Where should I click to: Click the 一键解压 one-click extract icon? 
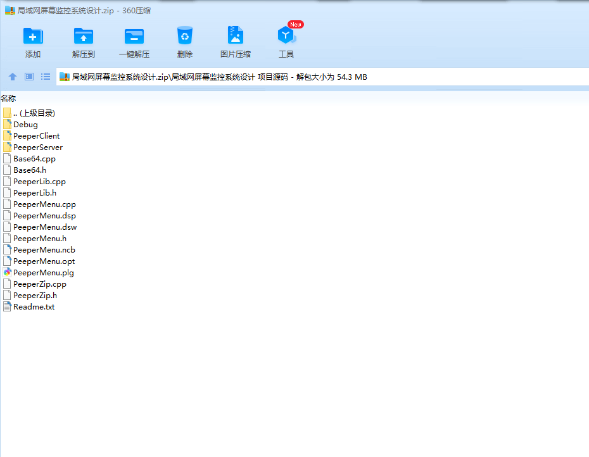pos(134,37)
